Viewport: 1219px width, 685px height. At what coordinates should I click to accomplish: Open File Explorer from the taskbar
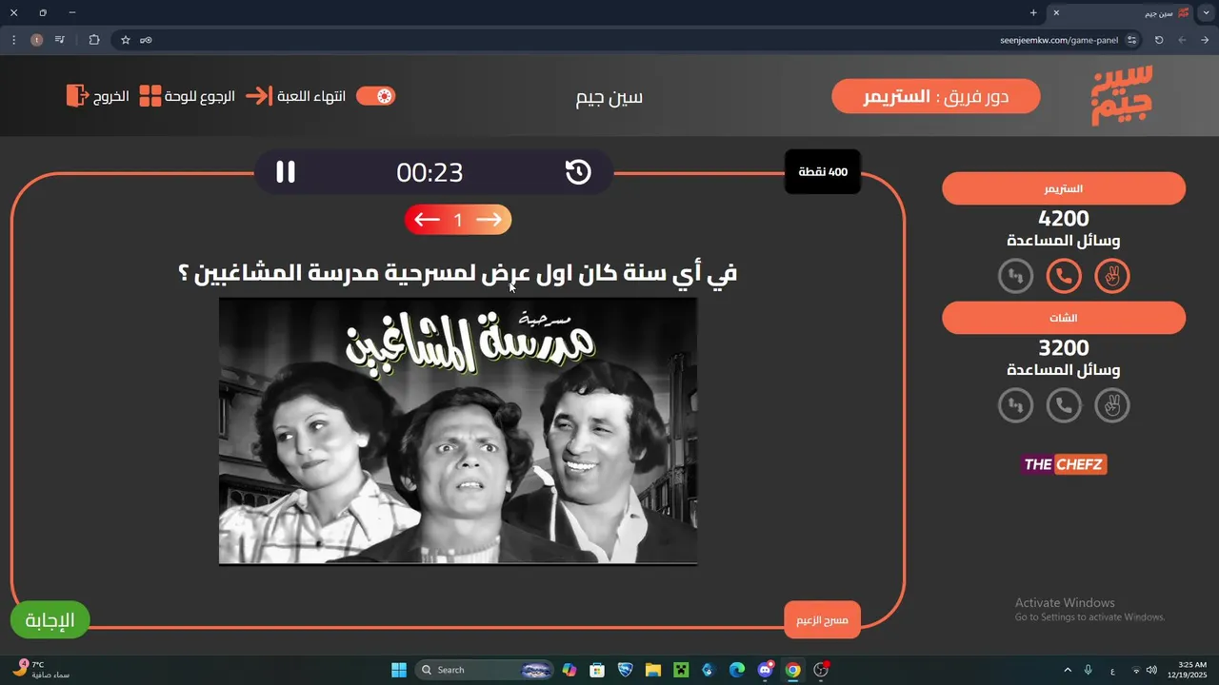653,670
